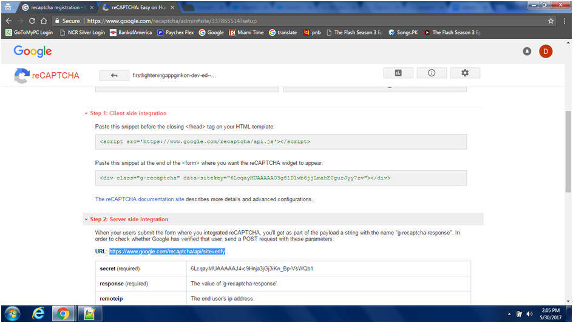Image resolution: width=573 pixels, height=323 pixels.
Task: Open reCAPTCHA settings gear icon
Action: 465,73
